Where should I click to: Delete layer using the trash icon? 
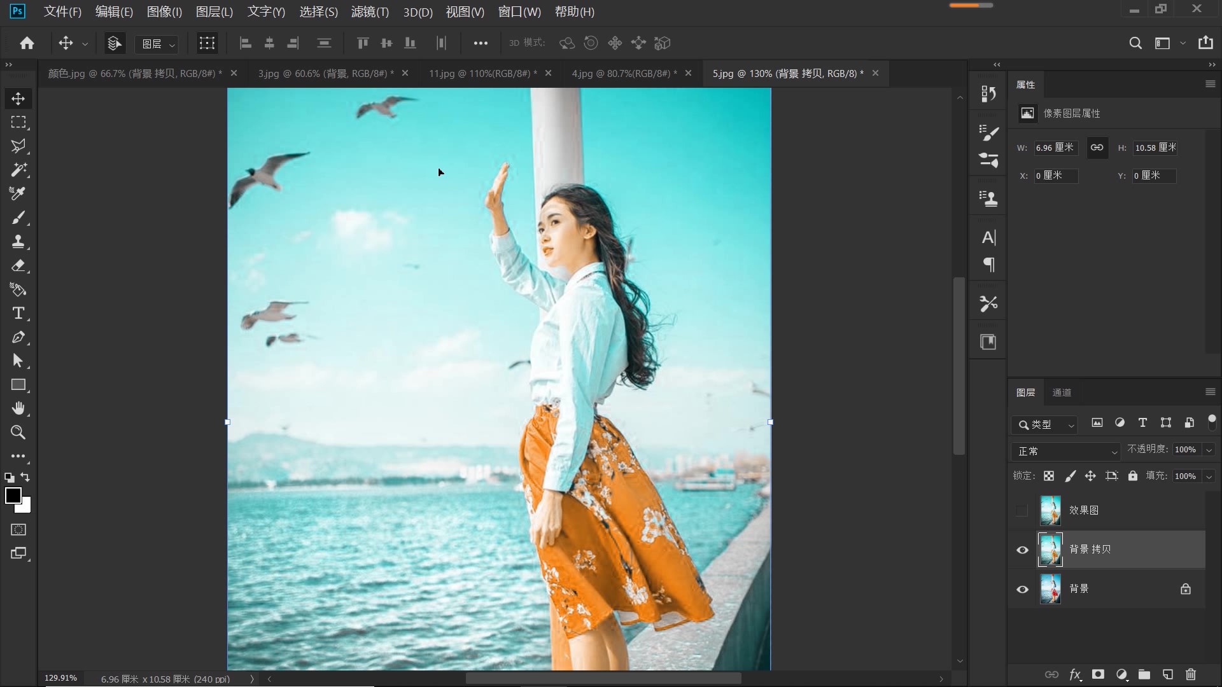point(1190,675)
